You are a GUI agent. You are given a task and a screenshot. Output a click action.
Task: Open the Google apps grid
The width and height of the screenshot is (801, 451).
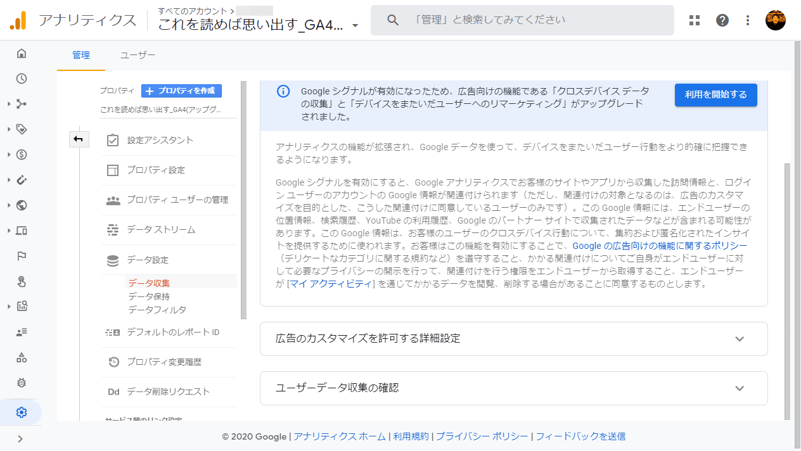[695, 20]
